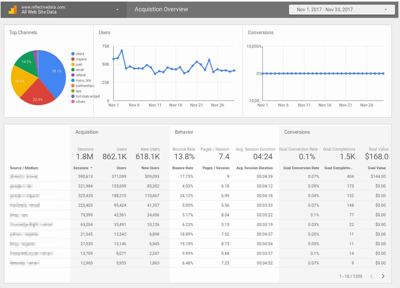Screen dimensions: 400x288
Task: Click the Top Channels chart title
Action: 23,33
